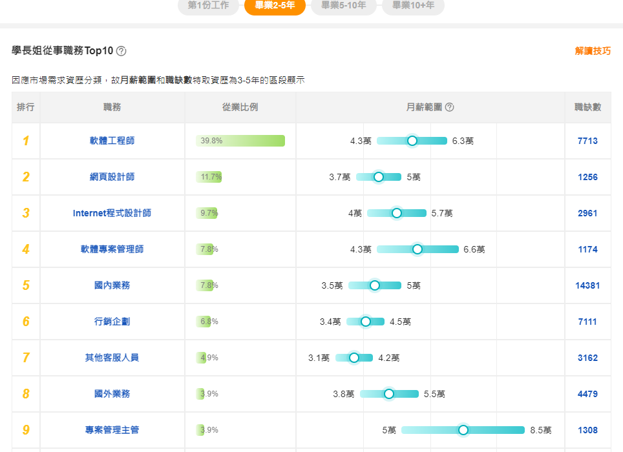Click salary slider handle for 專案管理主管
623x452 pixels.
click(x=463, y=430)
